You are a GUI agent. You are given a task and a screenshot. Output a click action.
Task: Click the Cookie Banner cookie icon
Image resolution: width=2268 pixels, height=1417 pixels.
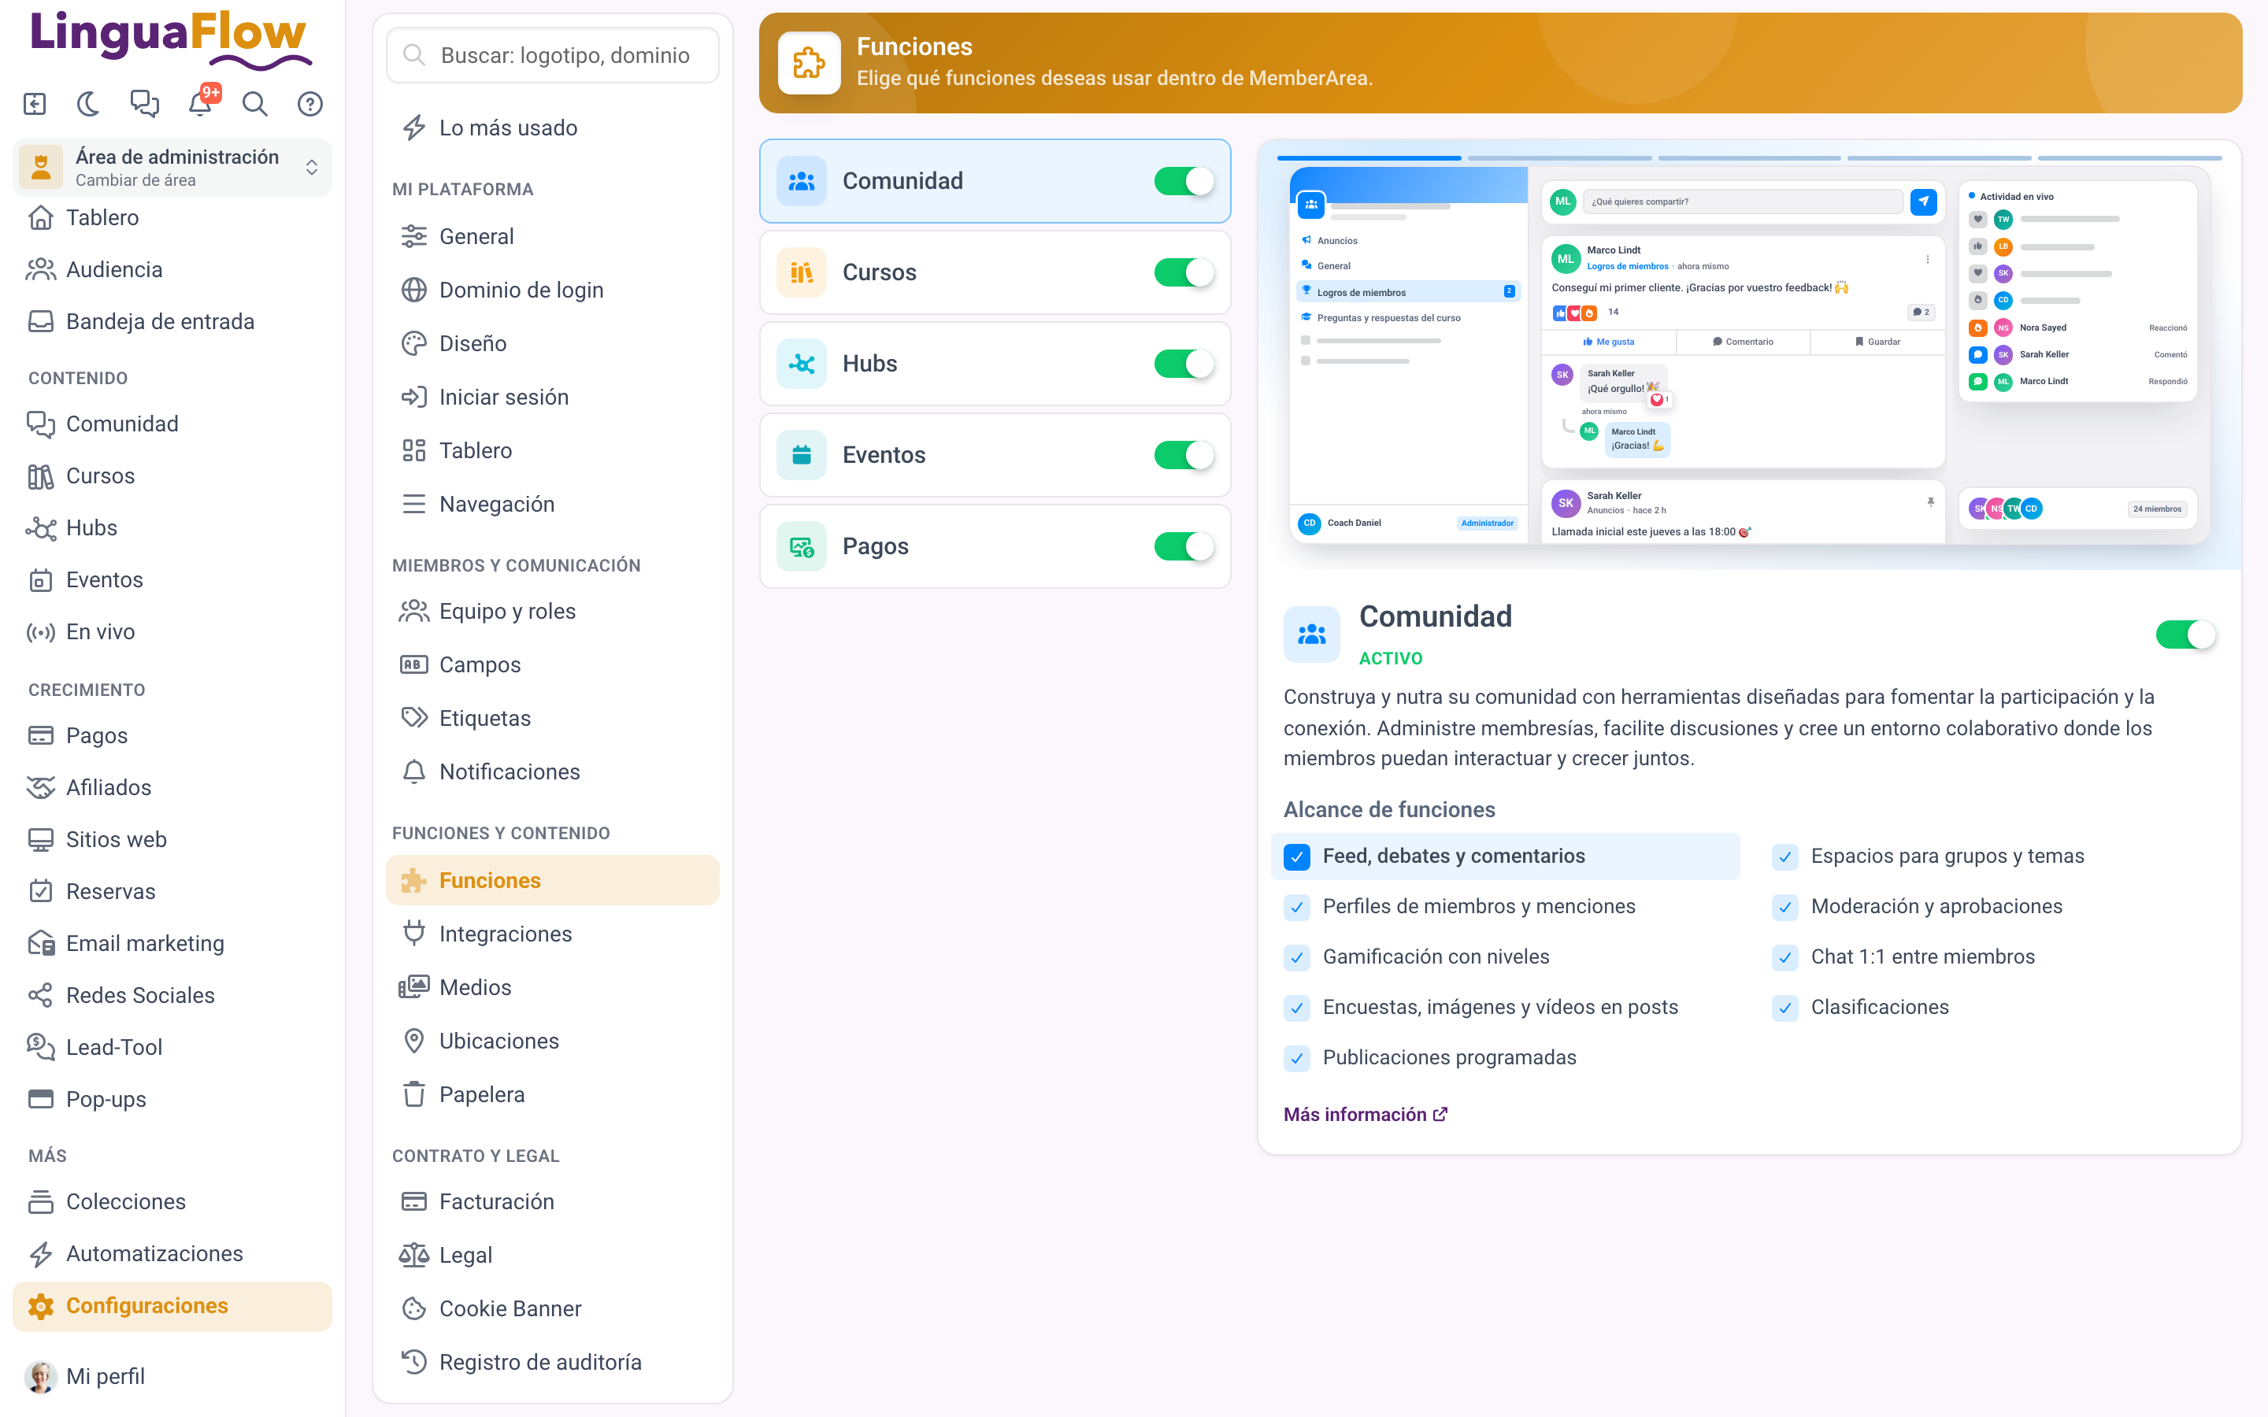pyautogui.click(x=413, y=1308)
